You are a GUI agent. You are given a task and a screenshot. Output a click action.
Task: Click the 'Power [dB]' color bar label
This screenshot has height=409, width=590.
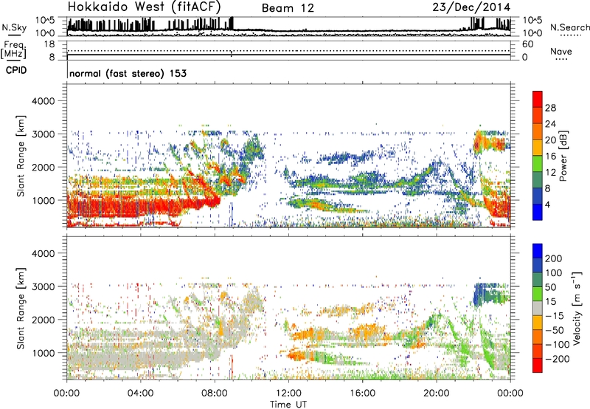click(563, 157)
